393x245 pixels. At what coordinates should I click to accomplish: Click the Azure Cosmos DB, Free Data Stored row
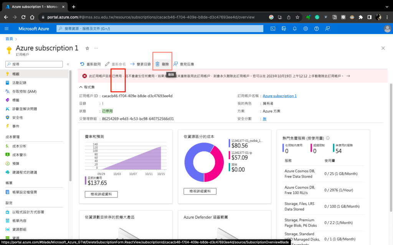323,174
